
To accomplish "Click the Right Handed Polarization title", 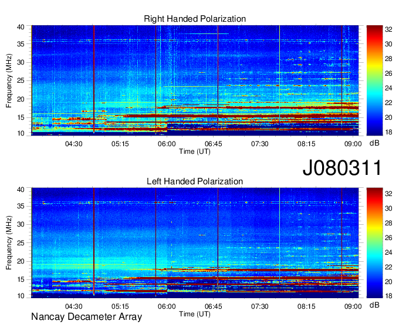I will 195,19.
